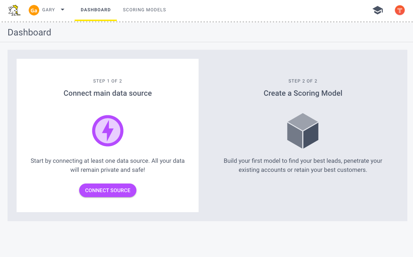Image resolution: width=413 pixels, height=257 pixels.
Task: Open the red user profile avatar
Action: pyautogui.click(x=400, y=10)
